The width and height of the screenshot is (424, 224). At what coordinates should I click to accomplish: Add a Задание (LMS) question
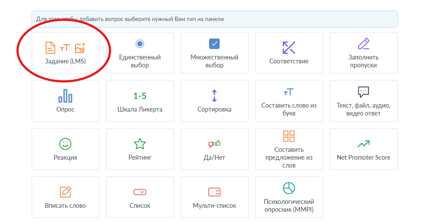(x=65, y=52)
